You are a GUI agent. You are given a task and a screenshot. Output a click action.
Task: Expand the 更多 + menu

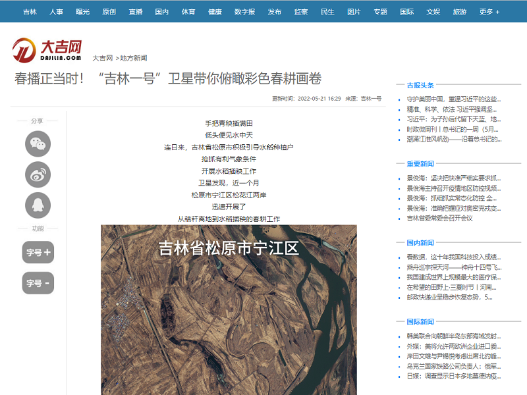(489, 12)
